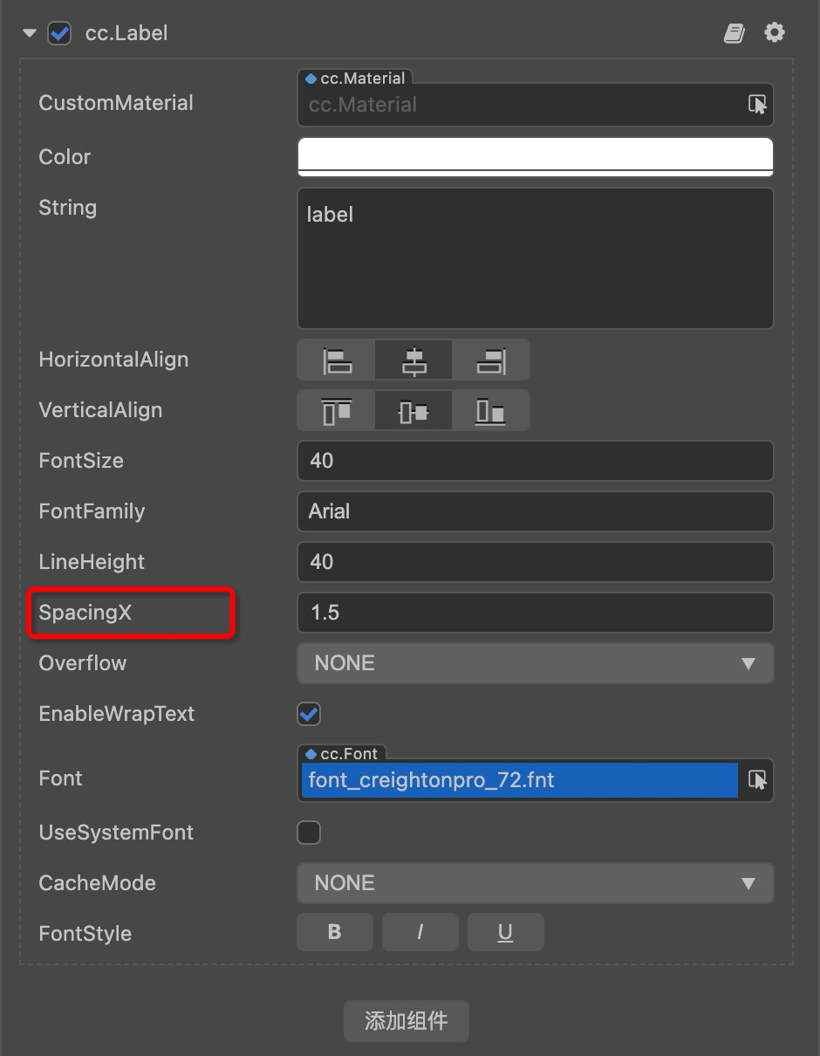
Task: Click the 添加组件 button
Action: pyautogui.click(x=406, y=1020)
